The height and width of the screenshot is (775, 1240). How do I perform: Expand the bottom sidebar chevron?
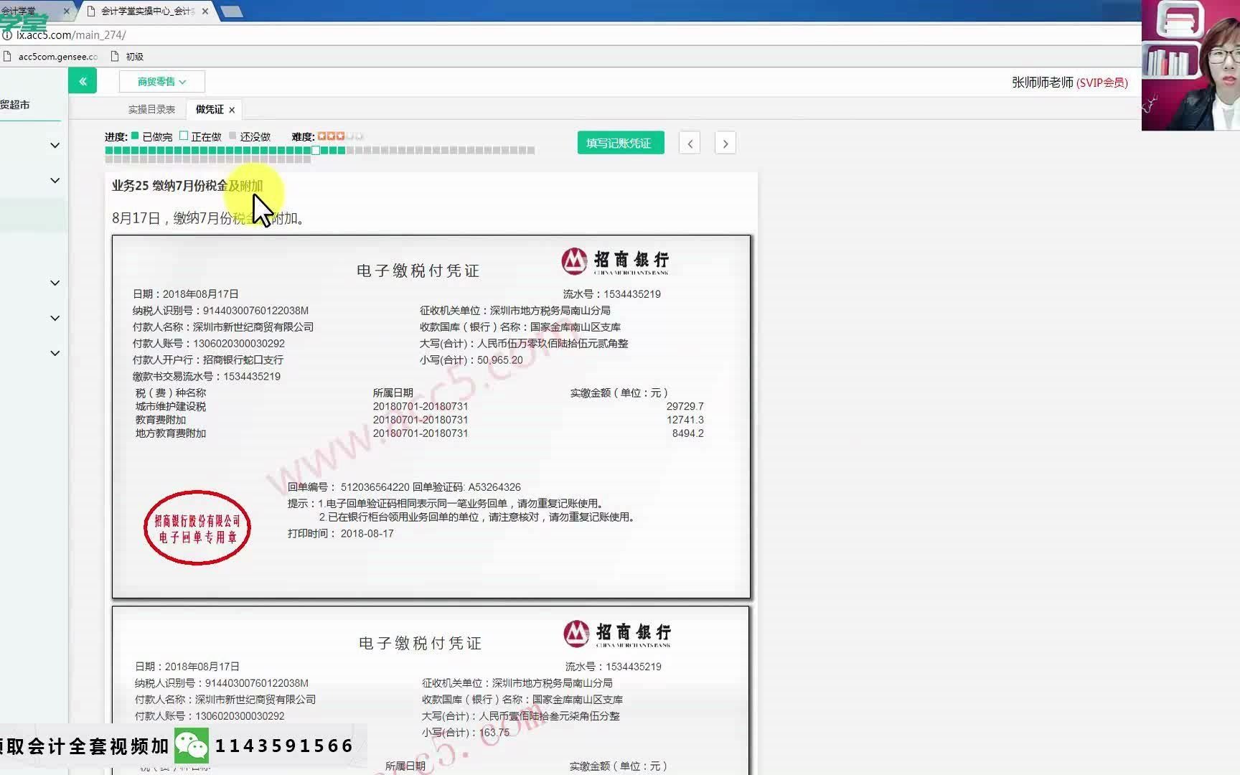(x=55, y=354)
